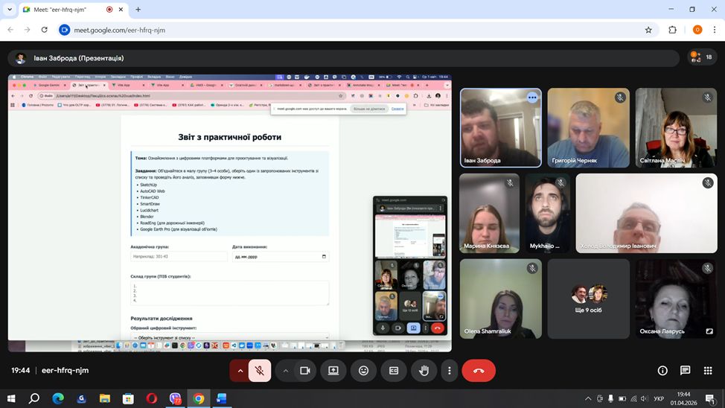This screenshot has height=408, width=725.
Task: Leave the call with red hang-up button
Action: click(479, 370)
